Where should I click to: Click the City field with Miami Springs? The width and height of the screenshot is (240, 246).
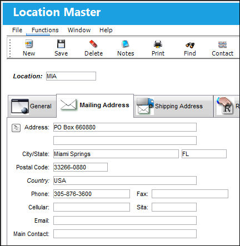pos(116,154)
